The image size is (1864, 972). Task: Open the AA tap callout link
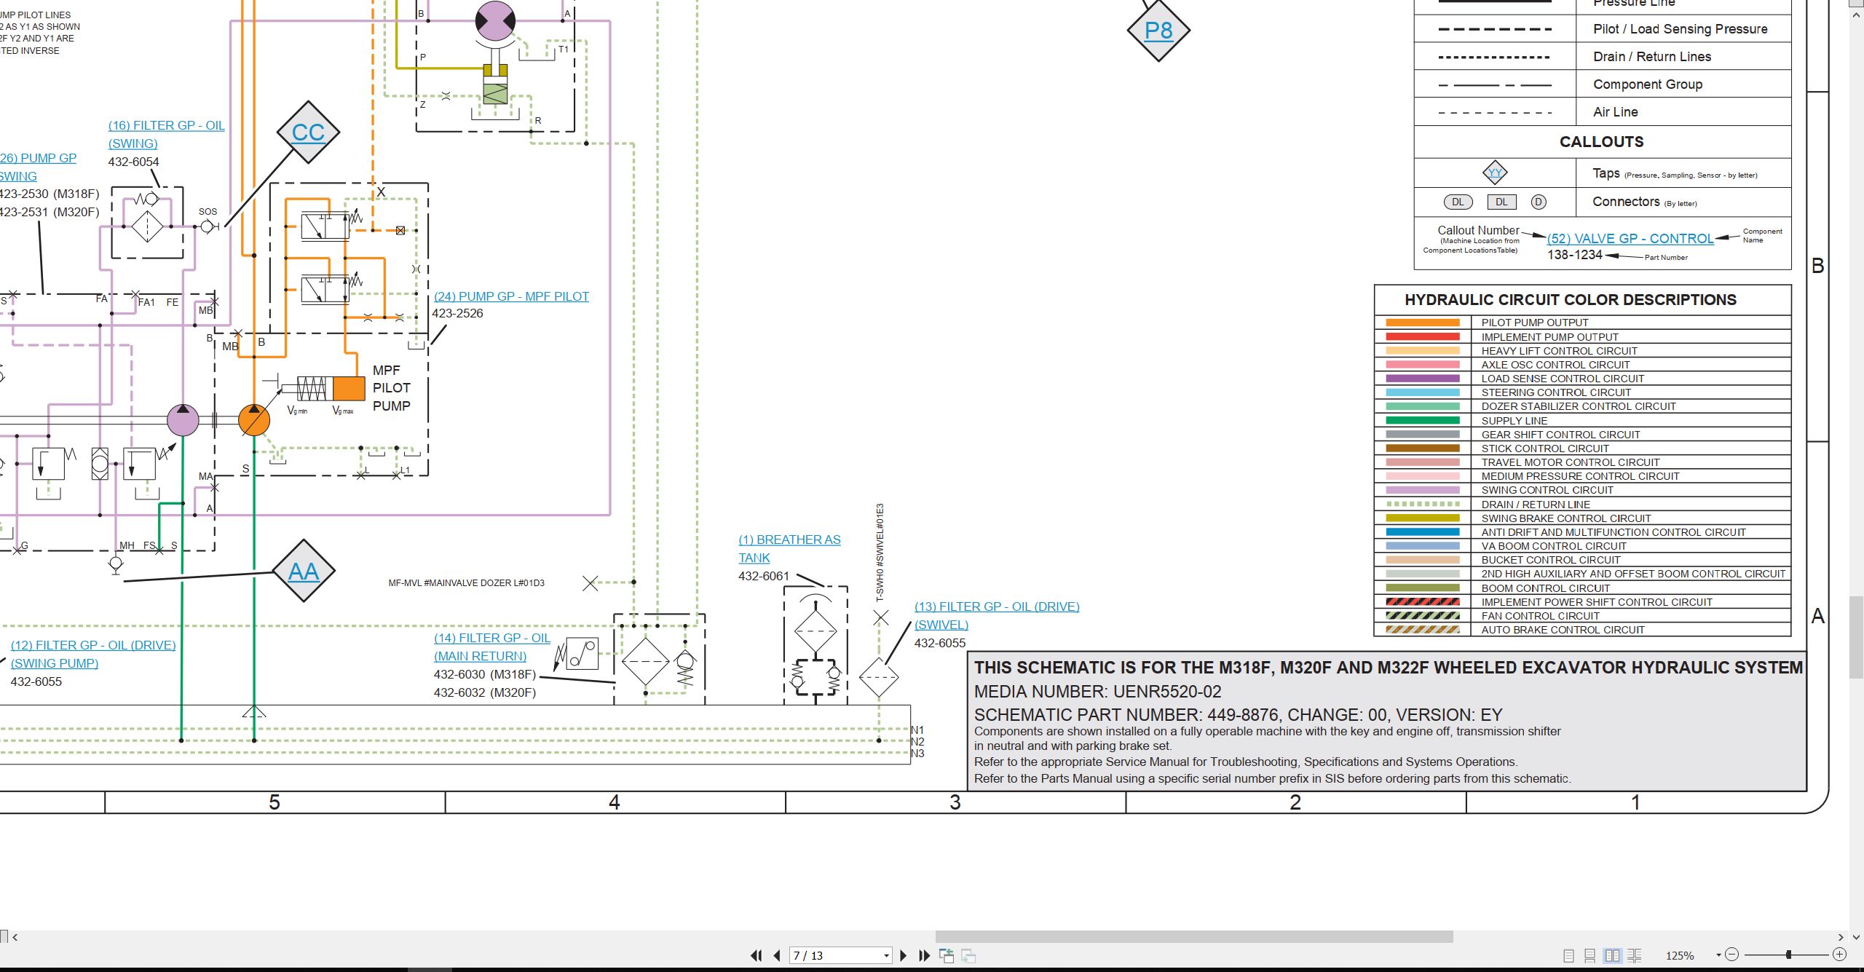click(x=304, y=572)
